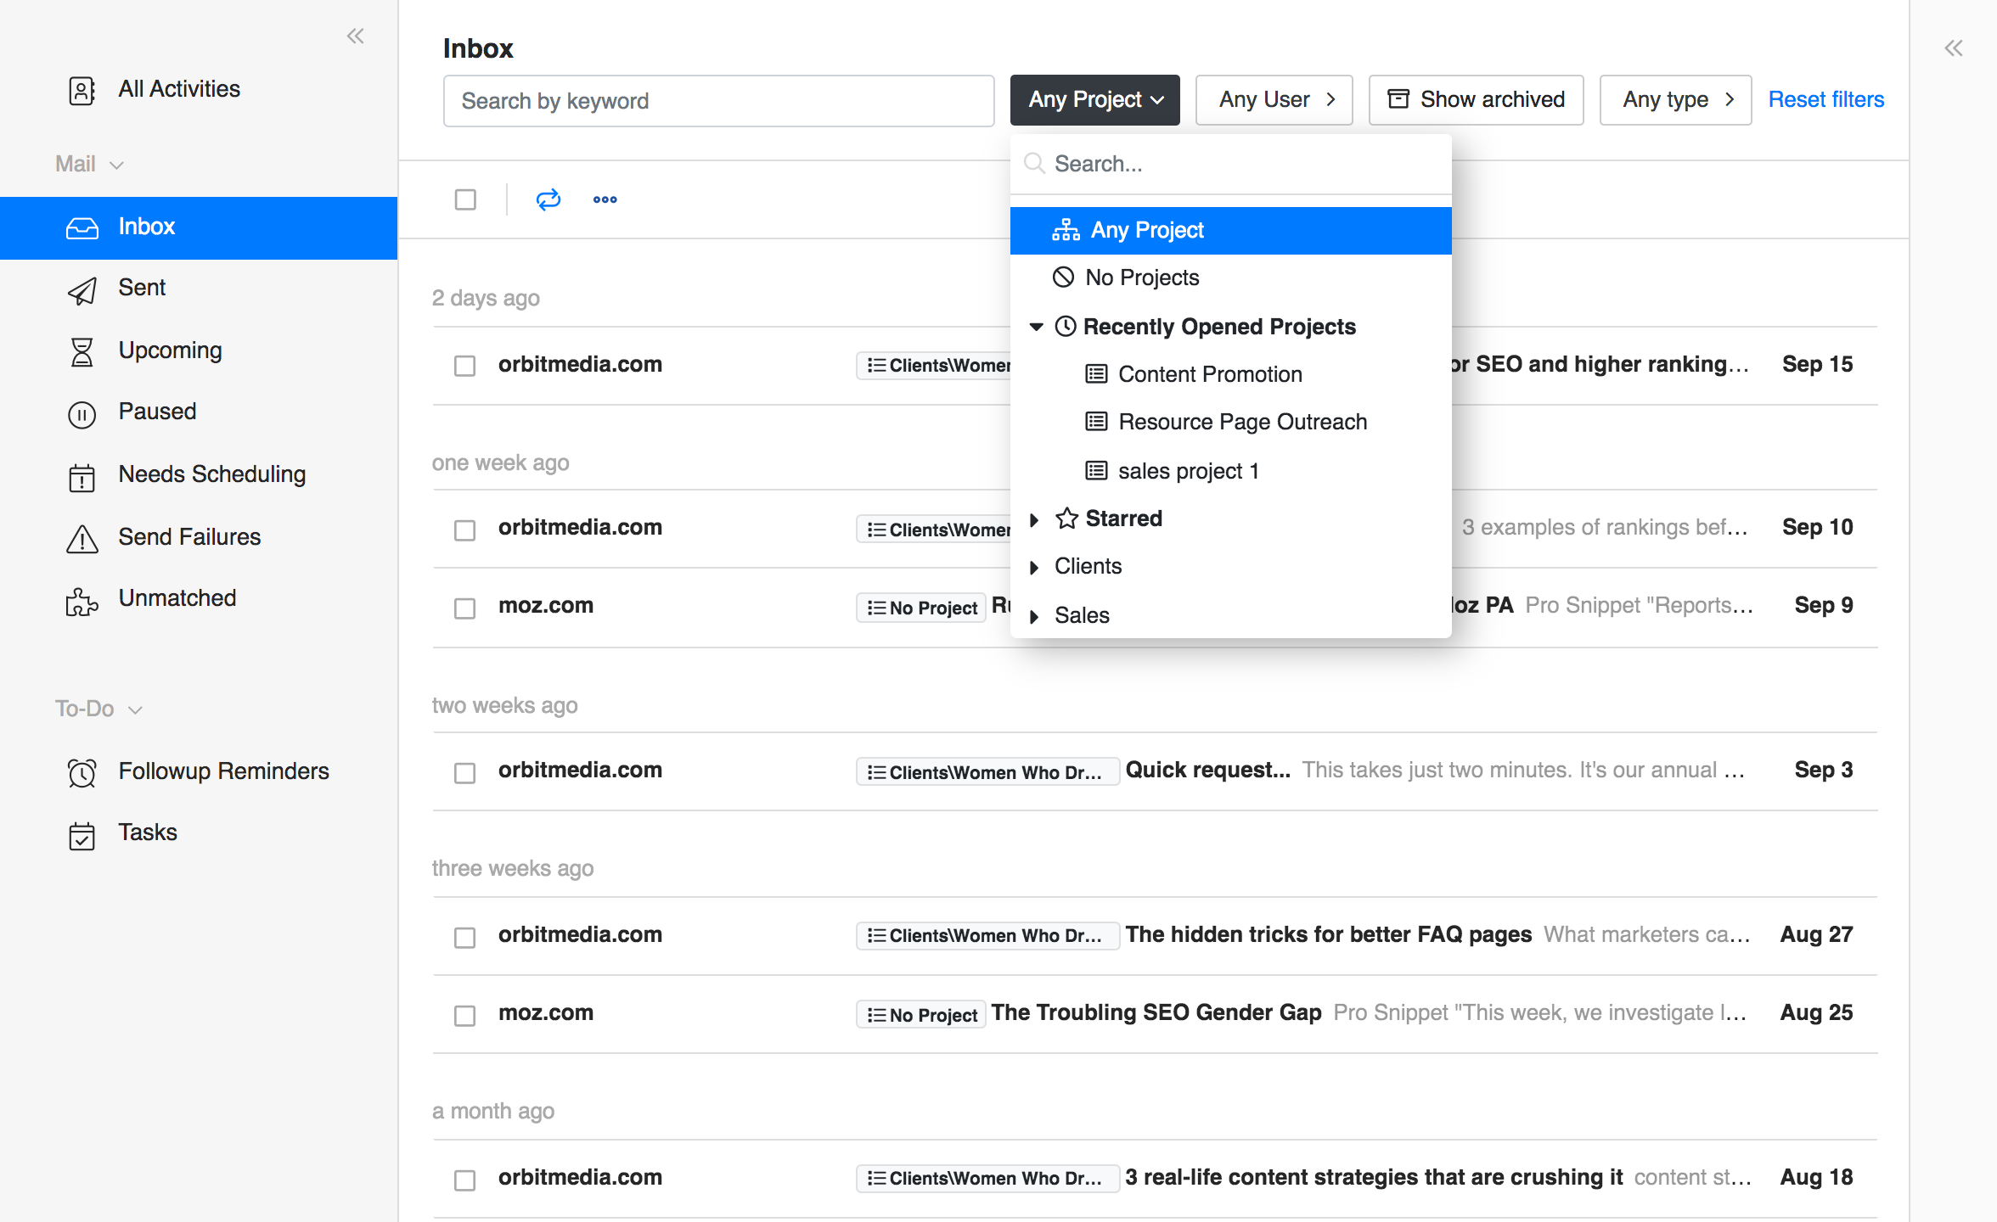
Task: Select Resource Page Outreach project
Action: [x=1241, y=422]
